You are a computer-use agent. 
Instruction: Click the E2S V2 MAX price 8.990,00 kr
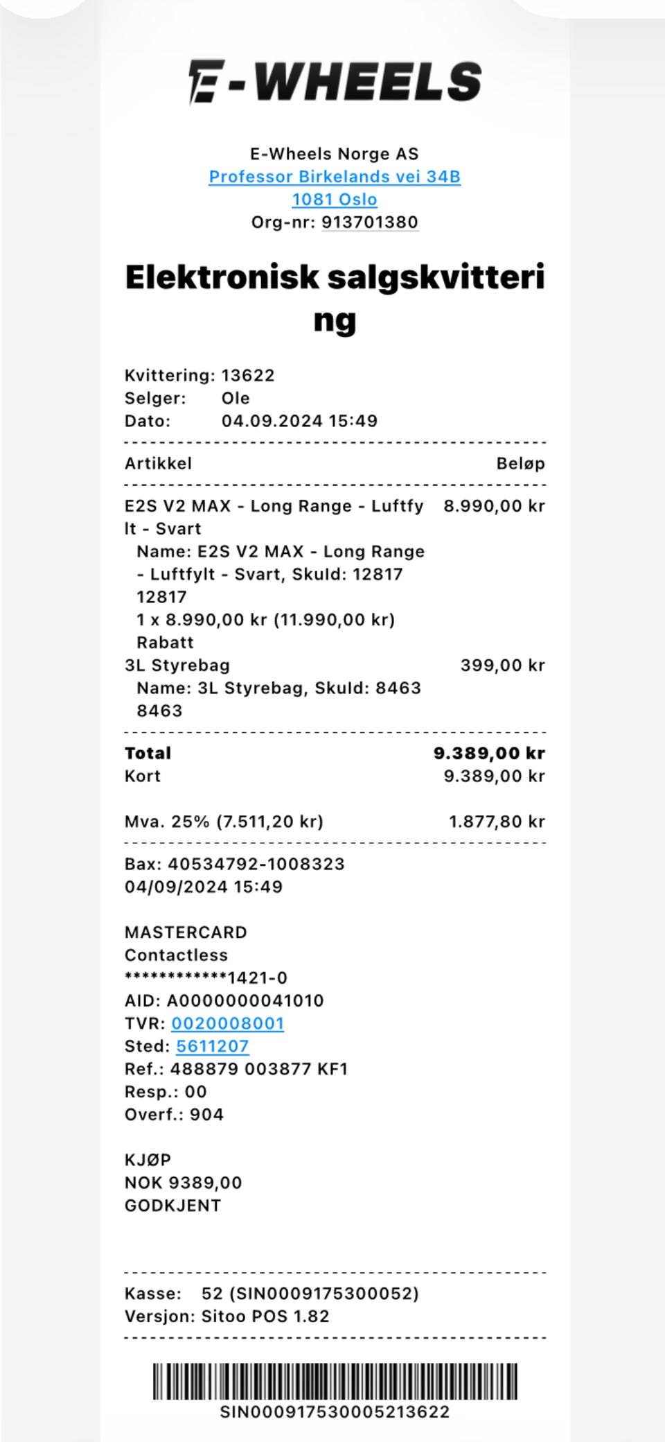[495, 506]
